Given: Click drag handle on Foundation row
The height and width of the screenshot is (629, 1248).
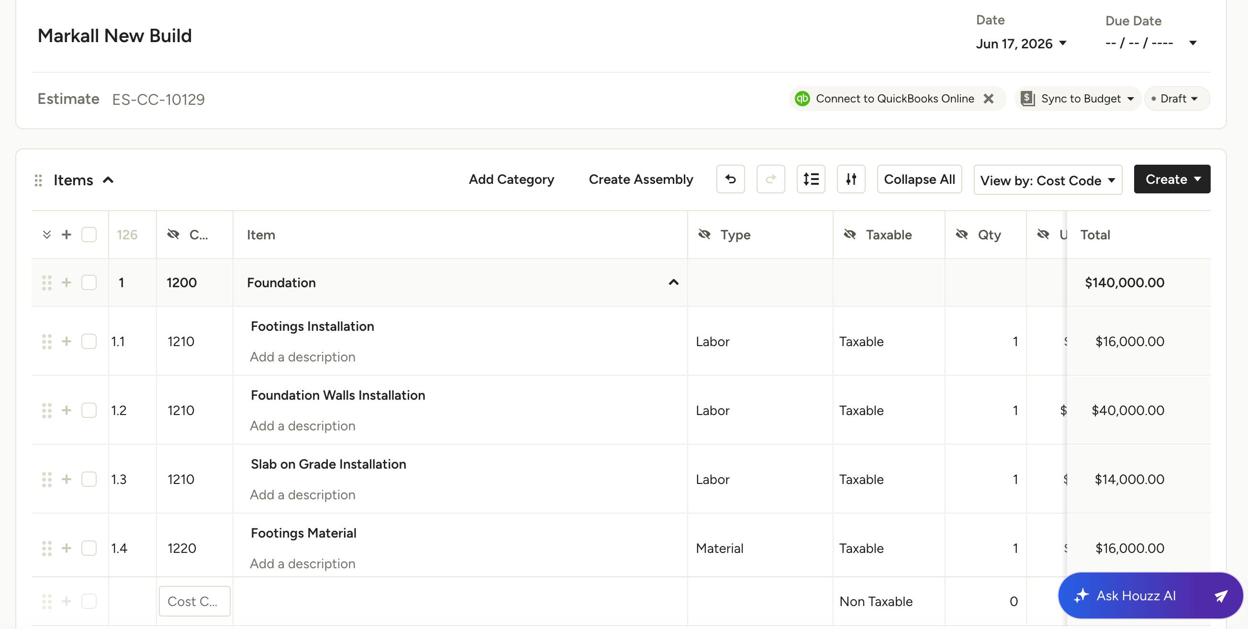Looking at the screenshot, I should [x=46, y=282].
